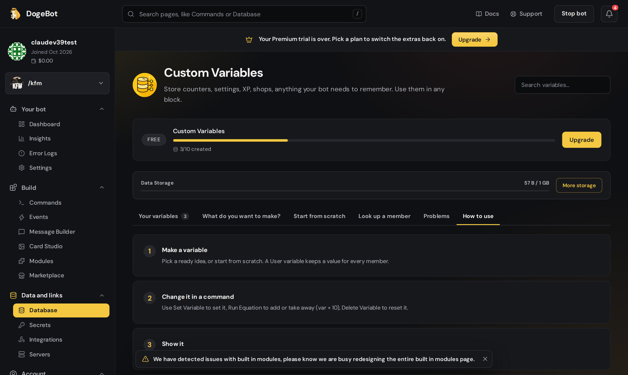Click the Support lifebuoy icon
This screenshot has height=375, width=628.
point(513,14)
